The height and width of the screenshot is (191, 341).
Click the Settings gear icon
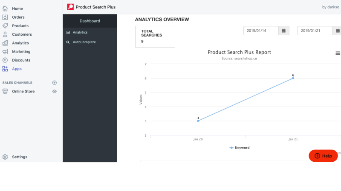pos(5,157)
